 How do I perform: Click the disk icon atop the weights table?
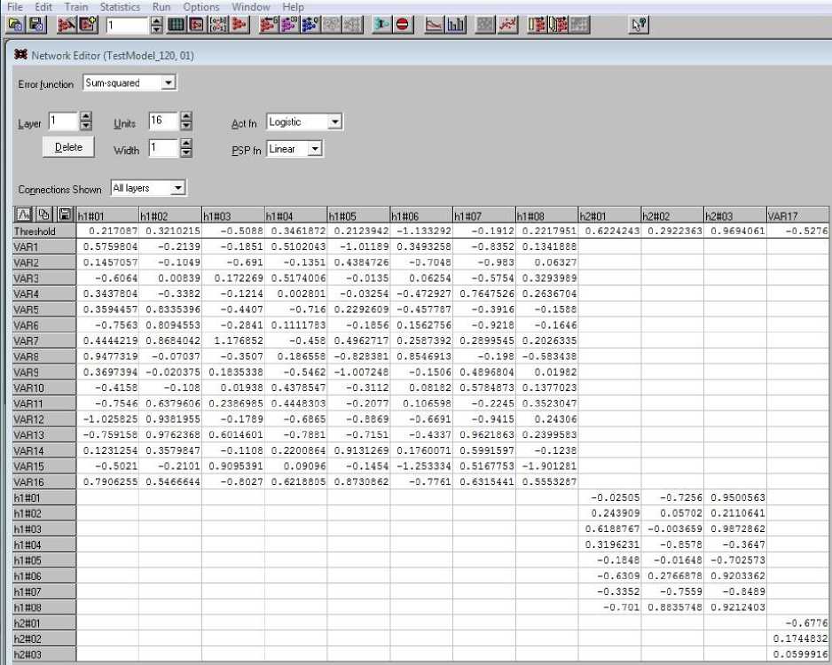click(65, 215)
